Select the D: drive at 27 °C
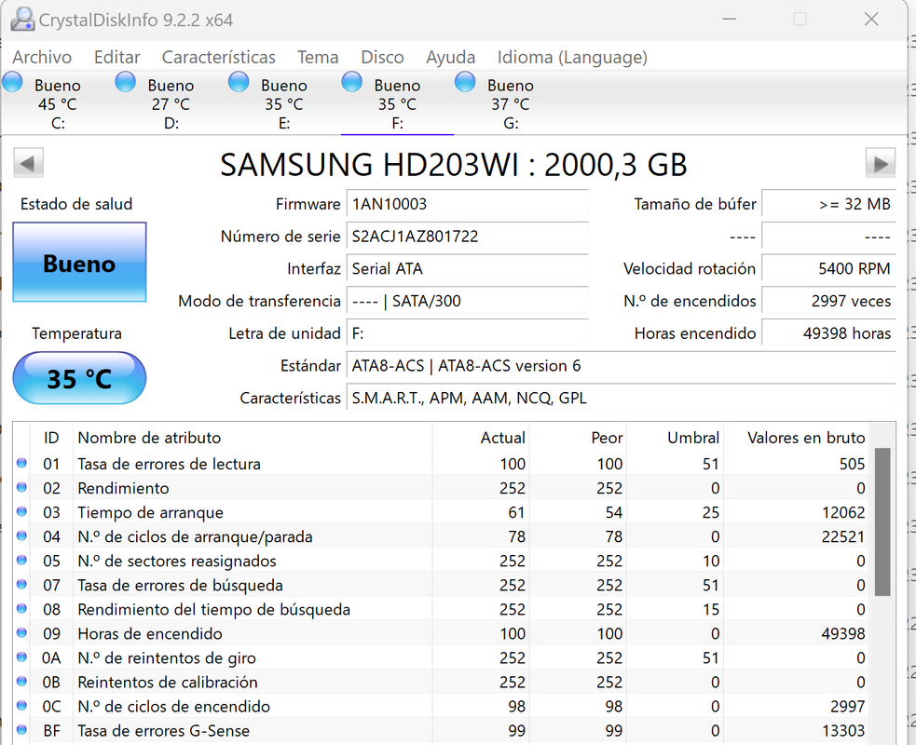 pyautogui.click(x=171, y=103)
